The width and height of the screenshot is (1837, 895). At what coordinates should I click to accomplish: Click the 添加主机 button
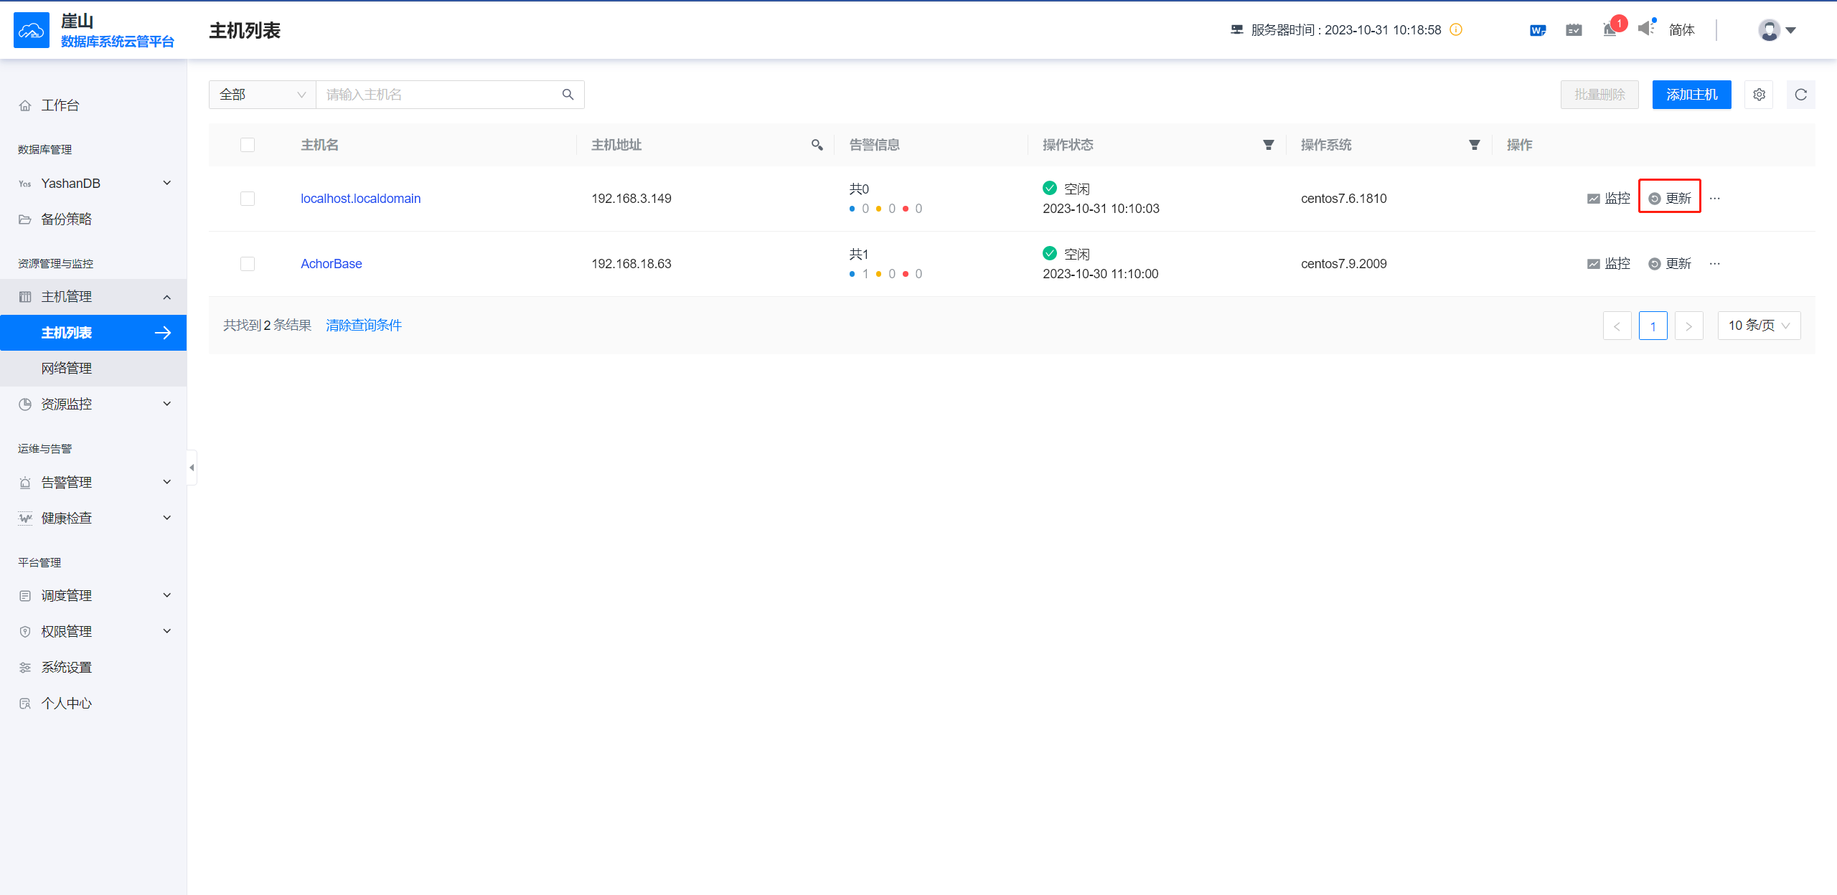pyautogui.click(x=1691, y=95)
